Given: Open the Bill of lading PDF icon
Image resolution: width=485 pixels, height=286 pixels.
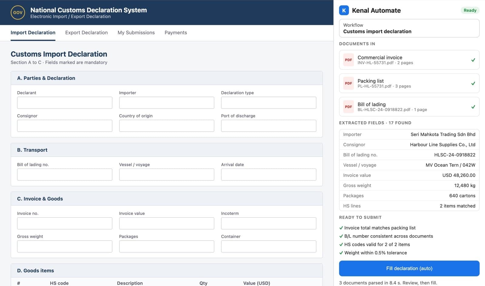Looking at the screenshot, I should tap(348, 107).
